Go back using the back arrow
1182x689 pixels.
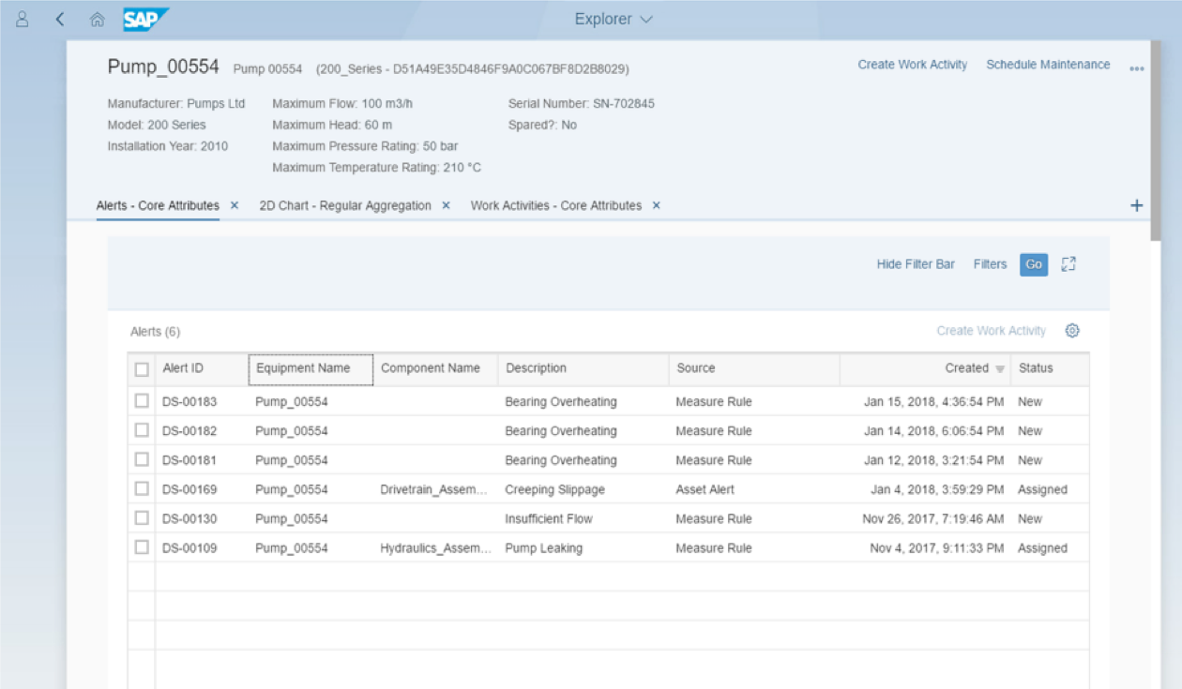point(60,19)
